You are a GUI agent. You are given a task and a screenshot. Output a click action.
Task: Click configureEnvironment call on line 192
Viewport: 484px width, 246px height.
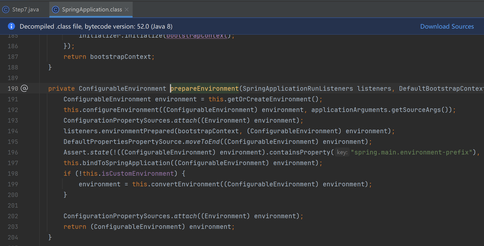[x=121, y=110]
